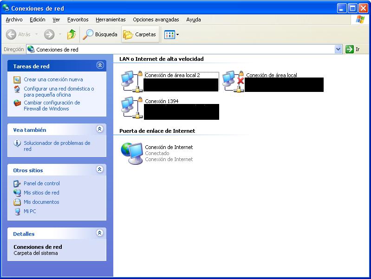The width and height of the screenshot is (371, 279).
Task: Select Conexión de área local 2 icon
Action: (x=132, y=81)
